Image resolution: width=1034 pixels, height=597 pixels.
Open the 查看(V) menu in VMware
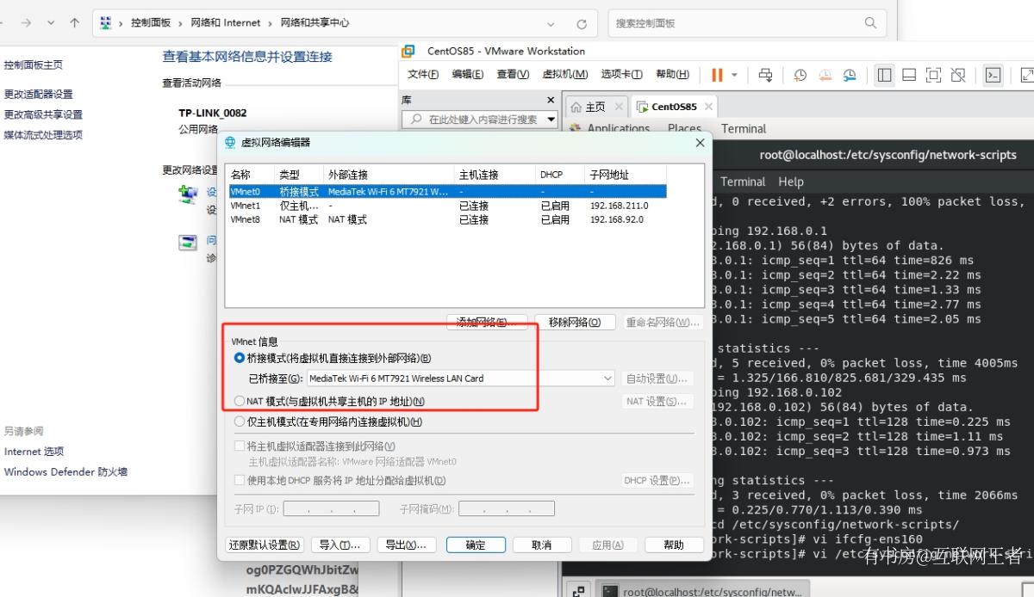pyautogui.click(x=513, y=75)
